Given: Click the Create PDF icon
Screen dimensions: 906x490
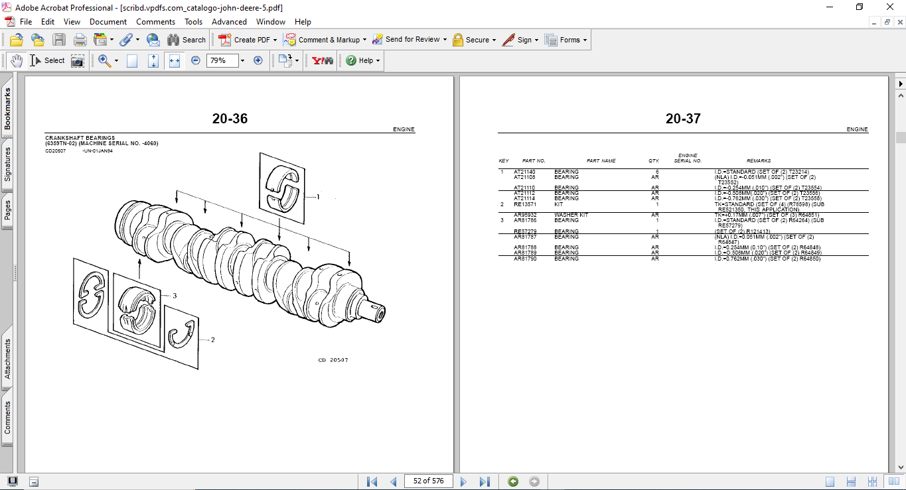Looking at the screenshot, I should pos(225,39).
